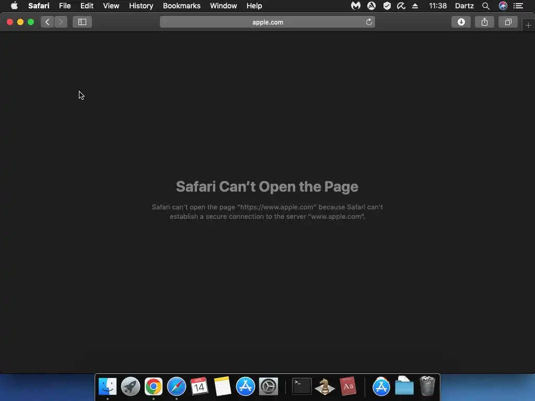Open Google Chrome from the Dock
The height and width of the screenshot is (401, 535).
(x=154, y=386)
